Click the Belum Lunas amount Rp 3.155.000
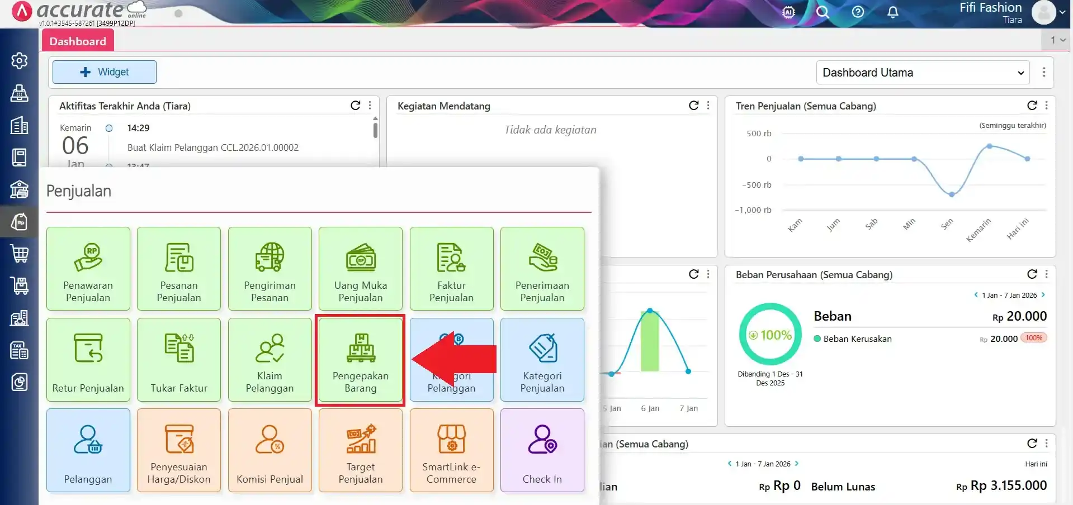Screen dimensions: 1073x505 (1001, 486)
